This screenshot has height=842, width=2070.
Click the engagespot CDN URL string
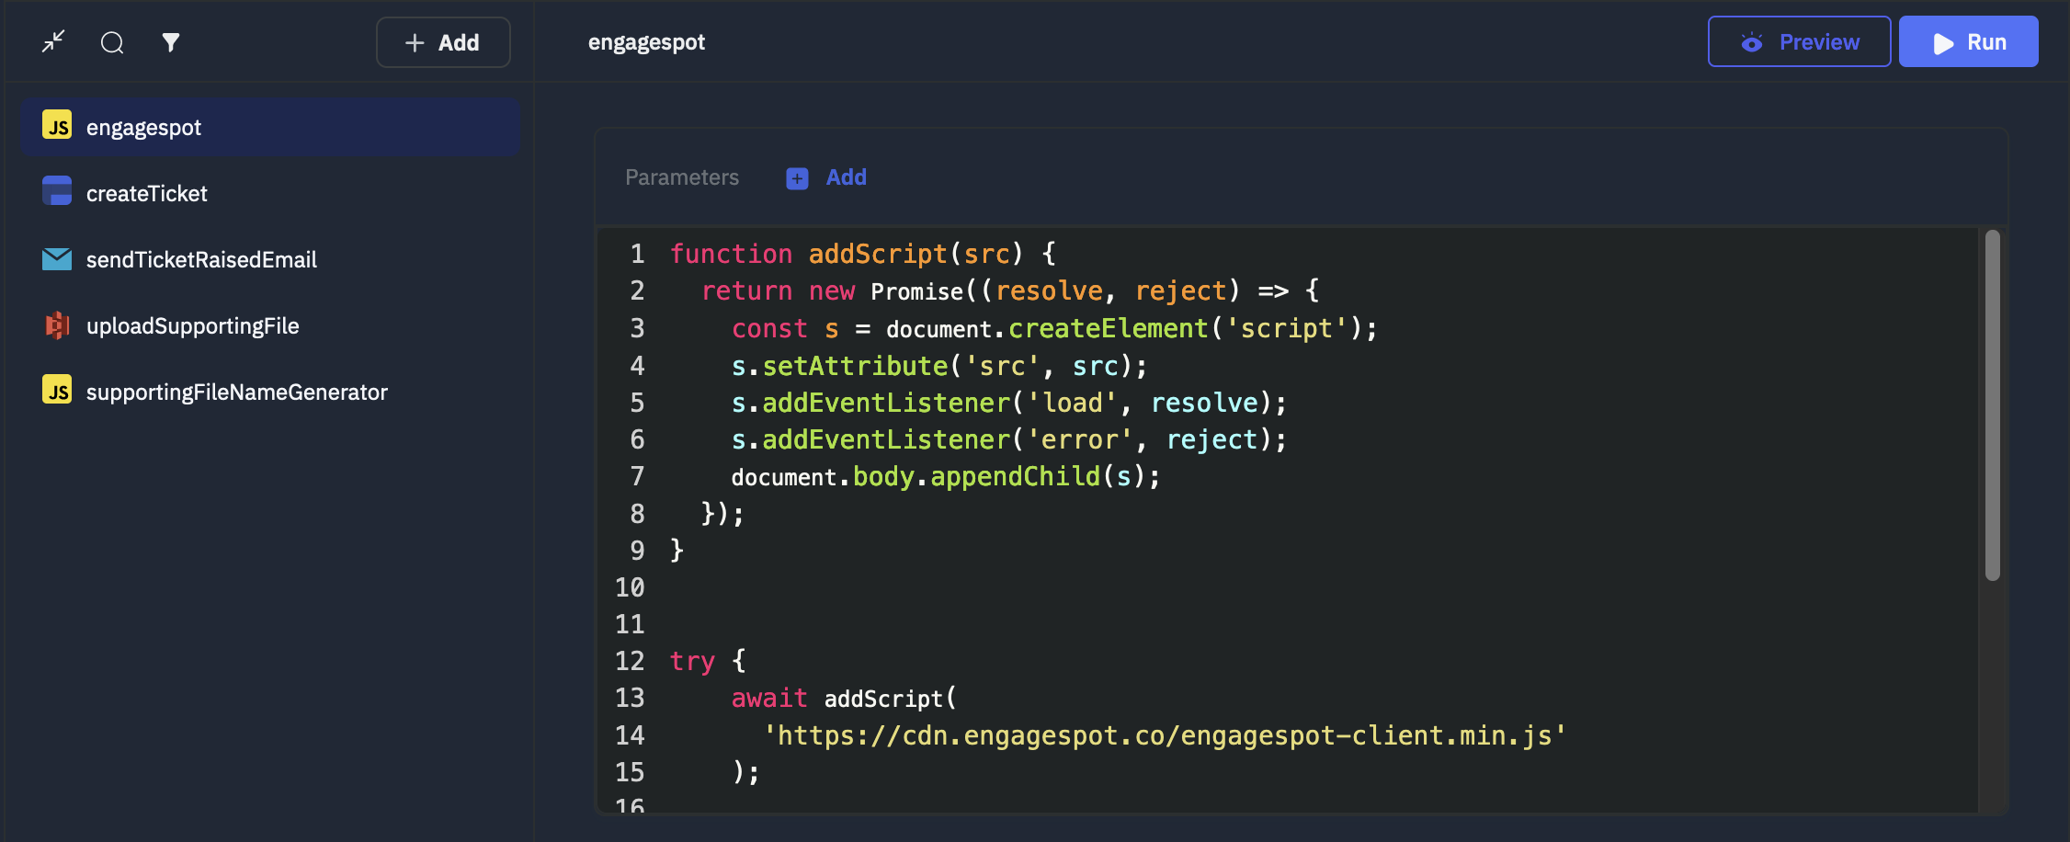[1165, 735]
